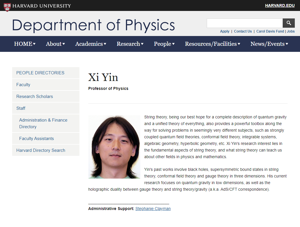Open Research Scholars directory
Image resolution: width=300 pixels, height=227 pixels.
coord(35,97)
